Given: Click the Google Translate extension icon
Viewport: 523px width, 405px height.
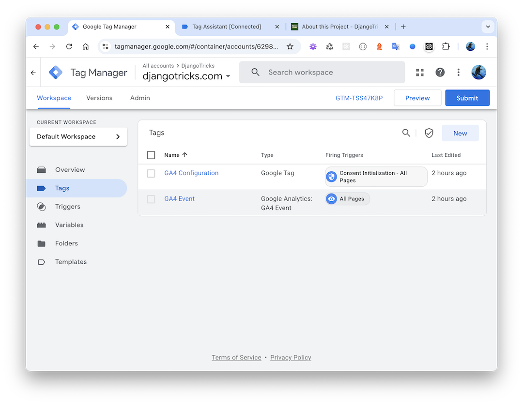Looking at the screenshot, I should [396, 46].
